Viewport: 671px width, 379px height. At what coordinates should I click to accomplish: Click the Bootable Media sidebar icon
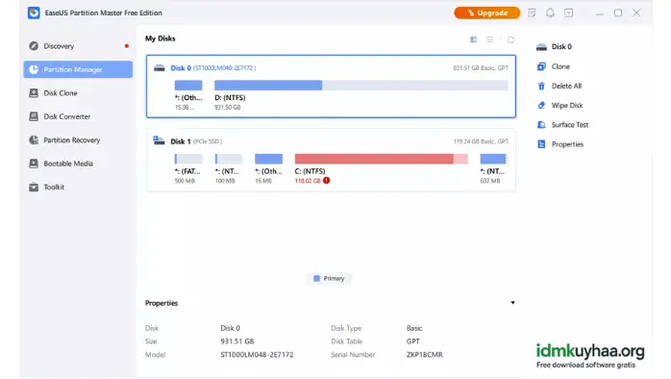(x=34, y=164)
